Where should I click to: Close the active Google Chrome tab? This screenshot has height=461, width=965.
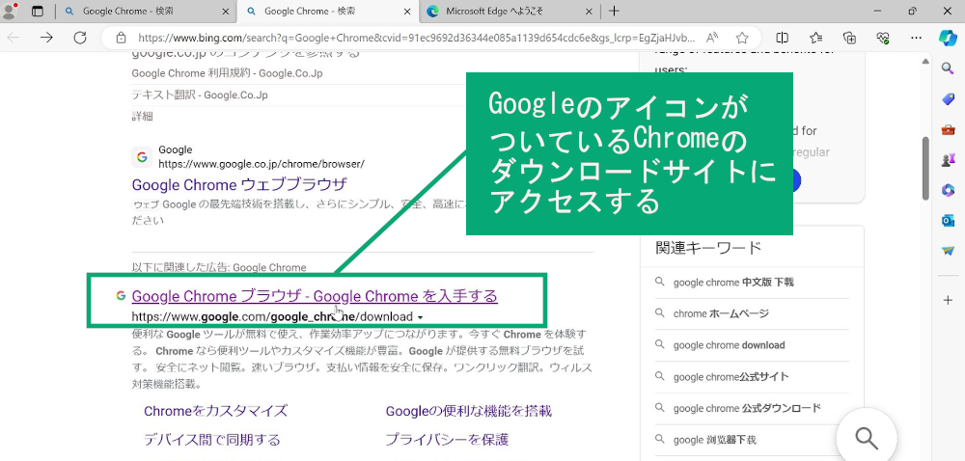pos(407,11)
